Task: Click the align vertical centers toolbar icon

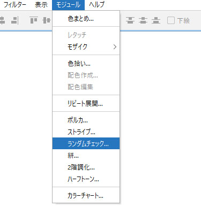Action: (x=47, y=20)
